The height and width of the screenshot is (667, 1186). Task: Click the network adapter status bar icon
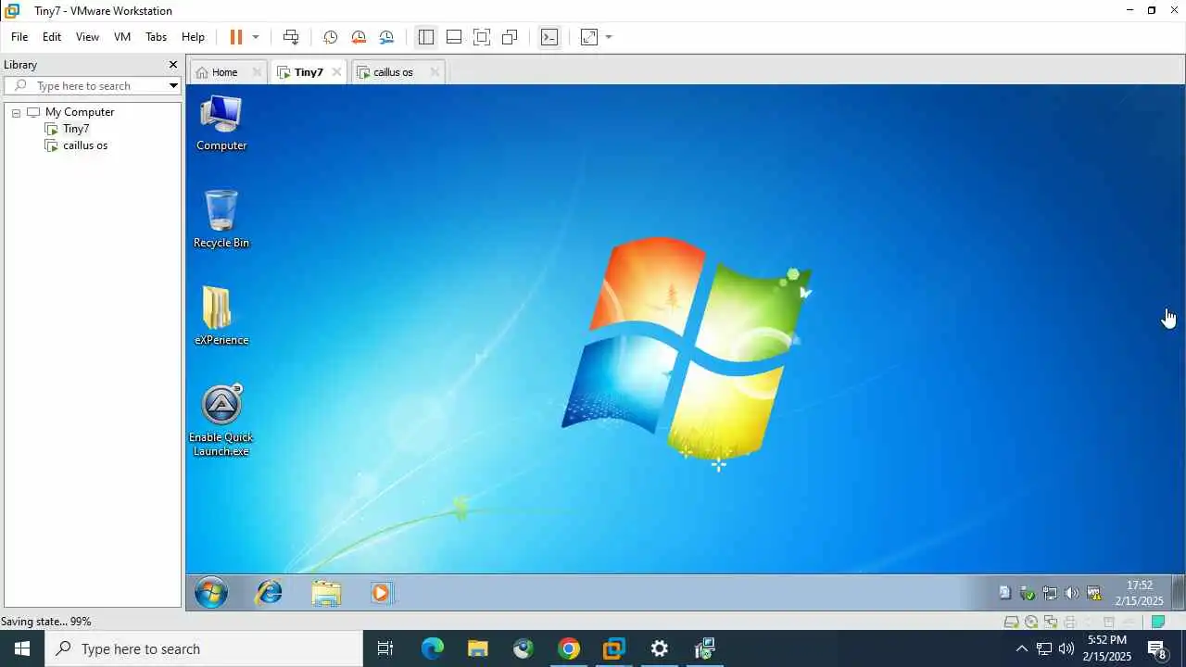pyautogui.click(x=1051, y=622)
